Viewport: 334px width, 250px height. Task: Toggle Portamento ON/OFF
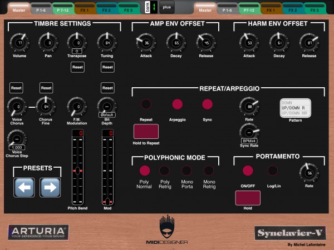pyautogui.click(x=248, y=171)
